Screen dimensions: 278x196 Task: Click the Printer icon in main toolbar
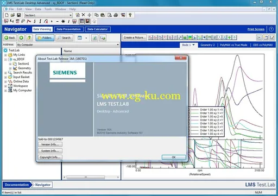pos(116,15)
